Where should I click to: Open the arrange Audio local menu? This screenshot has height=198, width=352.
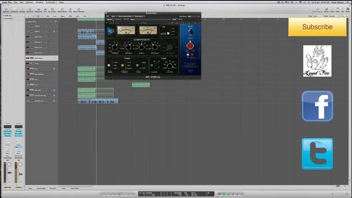pyautogui.click(x=78, y=16)
